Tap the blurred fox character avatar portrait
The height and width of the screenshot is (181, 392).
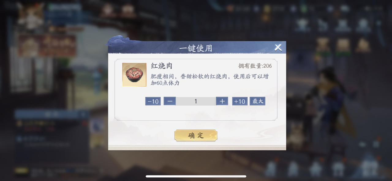tap(30, 16)
